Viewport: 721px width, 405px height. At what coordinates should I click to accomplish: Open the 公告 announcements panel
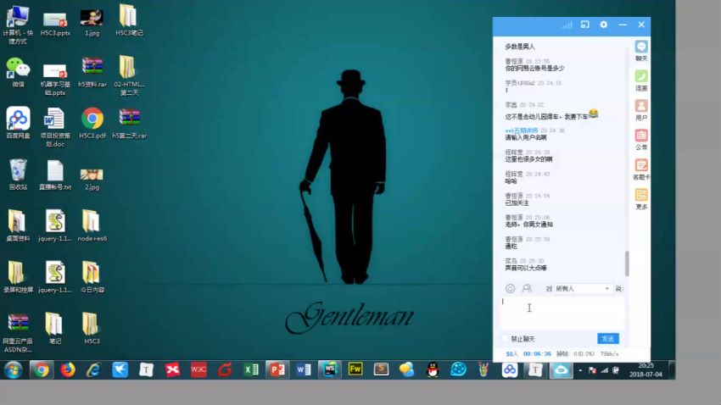point(641,139)
